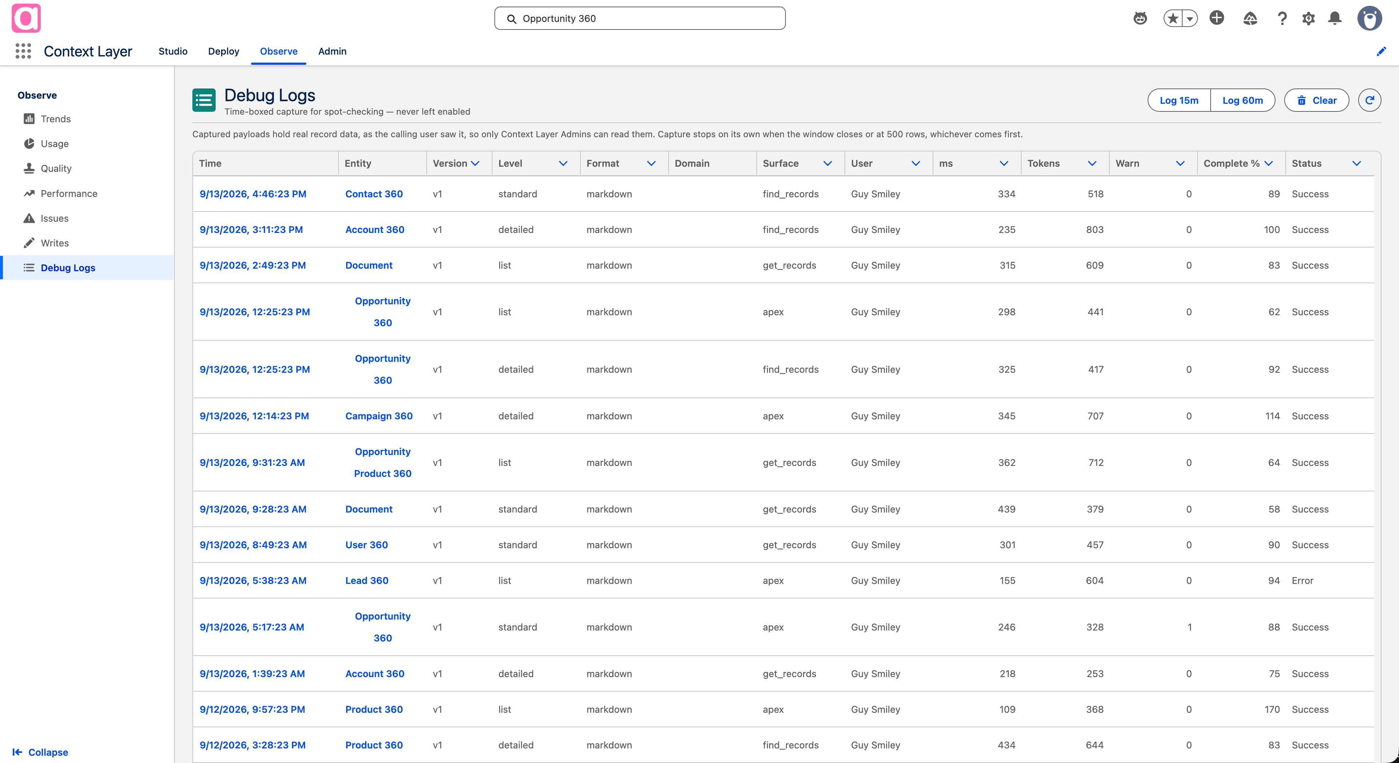Click in the global search field
This screenshot has height=763, width=1399.
click(640, 19)
